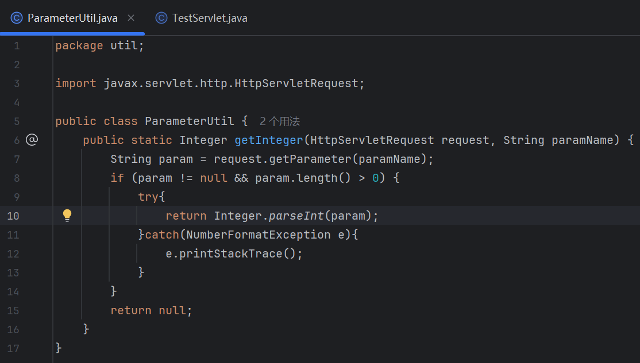Click the 'catch' keyword on line 11
The image size is (640, 363).
tap(162, 235)
